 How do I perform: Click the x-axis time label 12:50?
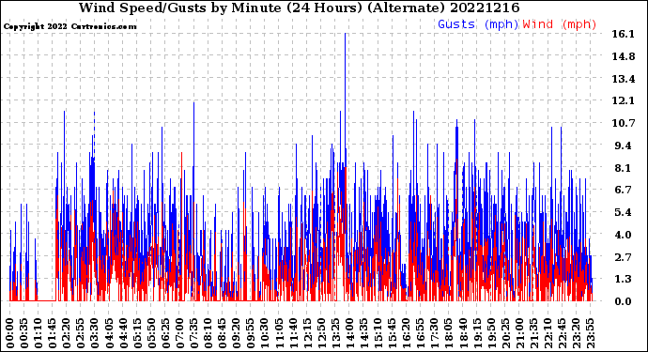point(321,333)
